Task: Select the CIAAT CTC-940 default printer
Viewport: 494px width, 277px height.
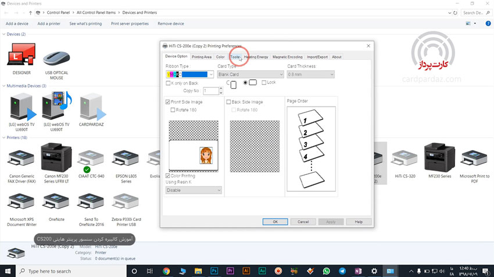Action: pyautogui.click(x=91, y=164)
